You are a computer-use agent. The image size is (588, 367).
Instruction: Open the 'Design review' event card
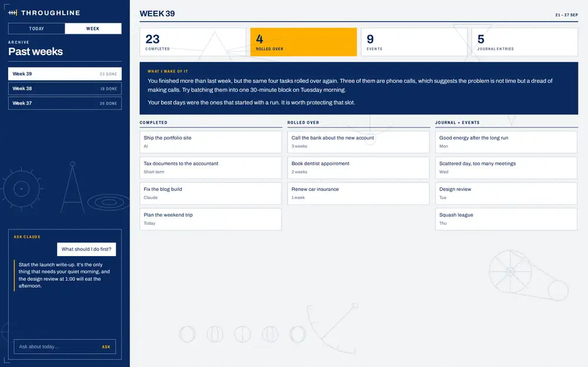pos(506,193)
